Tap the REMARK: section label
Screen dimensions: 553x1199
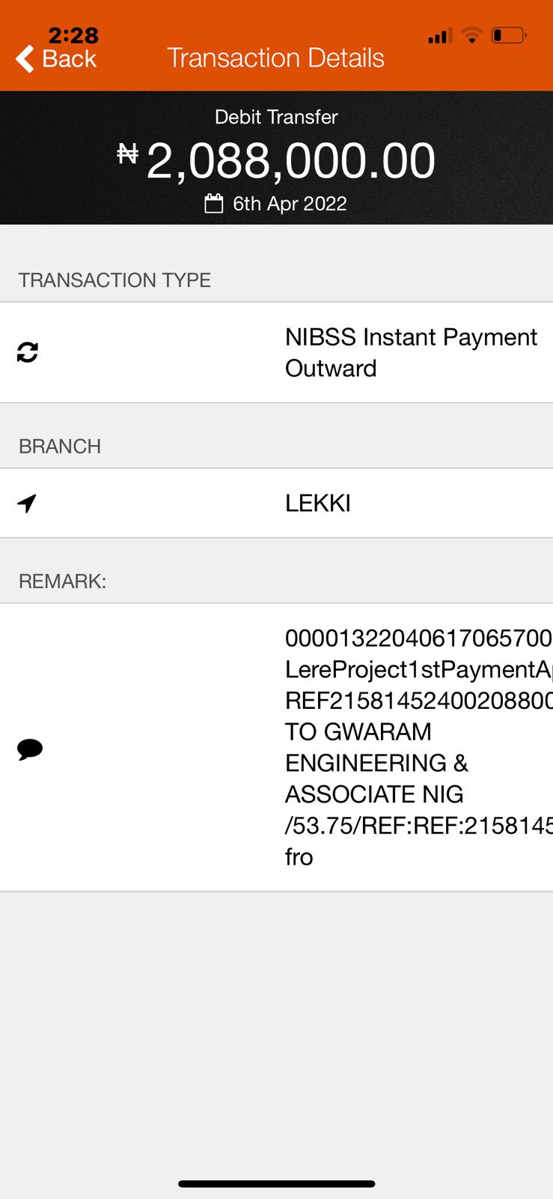[x=62, y=582]
